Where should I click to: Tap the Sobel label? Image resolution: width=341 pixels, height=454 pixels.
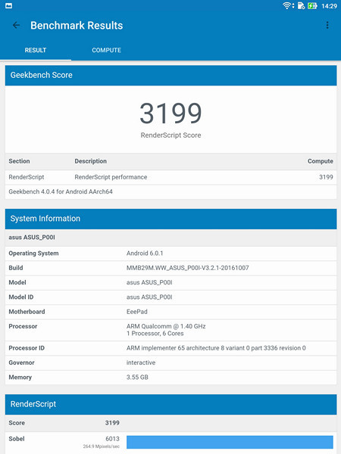pos(17,439)
